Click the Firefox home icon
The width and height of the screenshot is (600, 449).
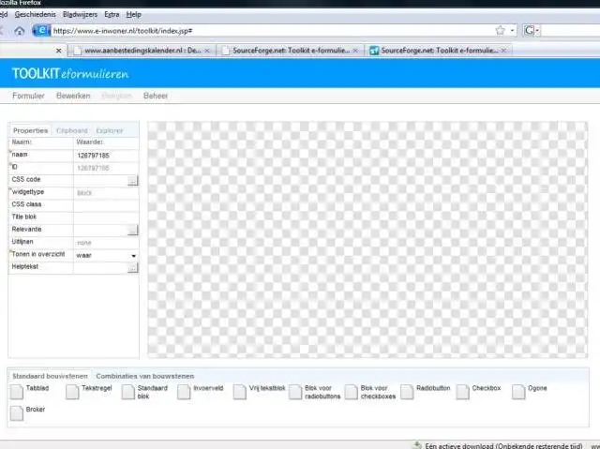(x=19, y=31)
